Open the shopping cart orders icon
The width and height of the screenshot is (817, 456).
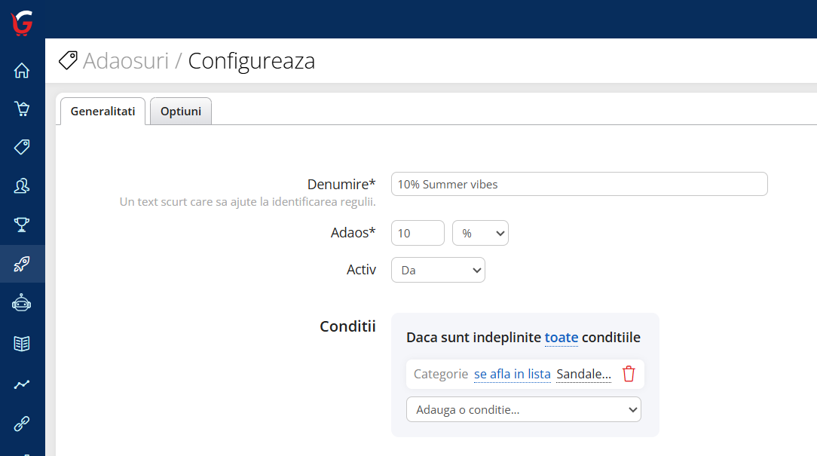[22, 109]
